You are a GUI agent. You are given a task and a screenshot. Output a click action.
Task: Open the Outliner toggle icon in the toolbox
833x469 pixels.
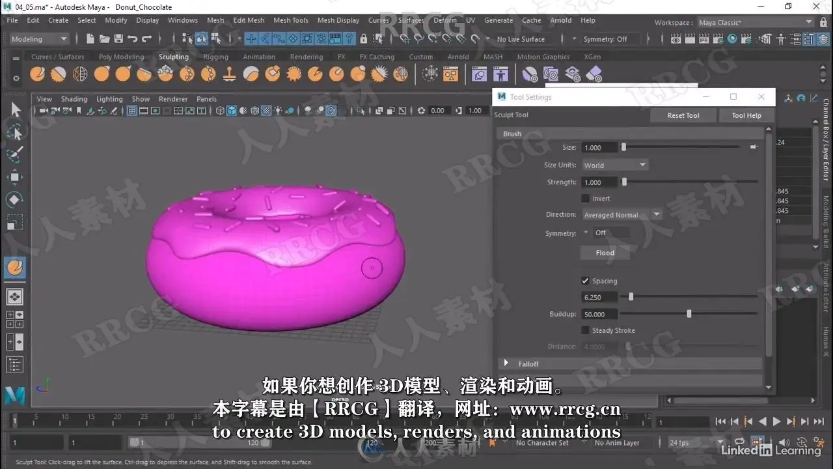(15, 365)
